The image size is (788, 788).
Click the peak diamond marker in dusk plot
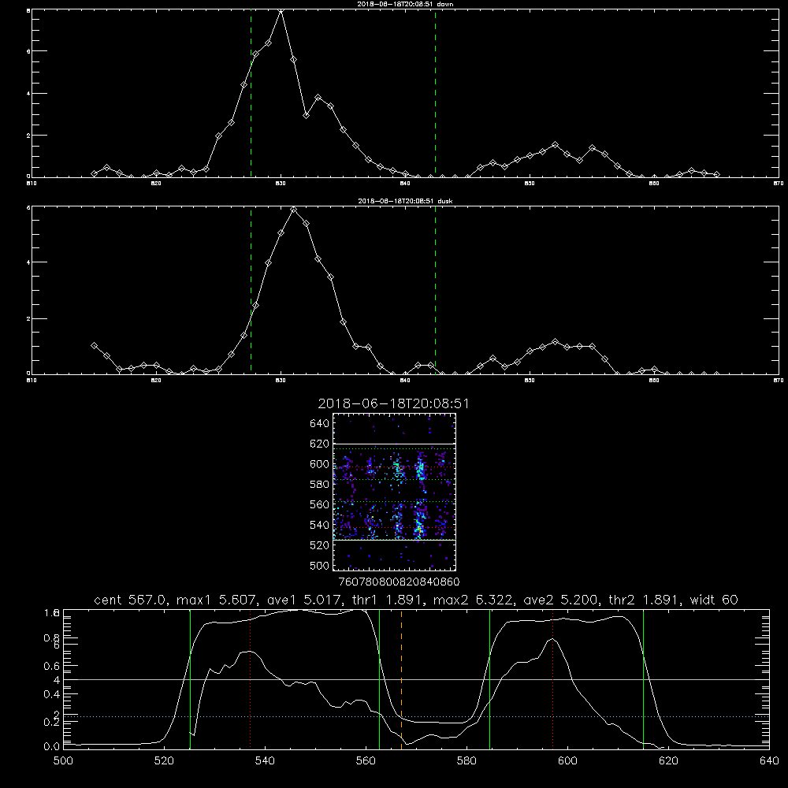(293, 209)
